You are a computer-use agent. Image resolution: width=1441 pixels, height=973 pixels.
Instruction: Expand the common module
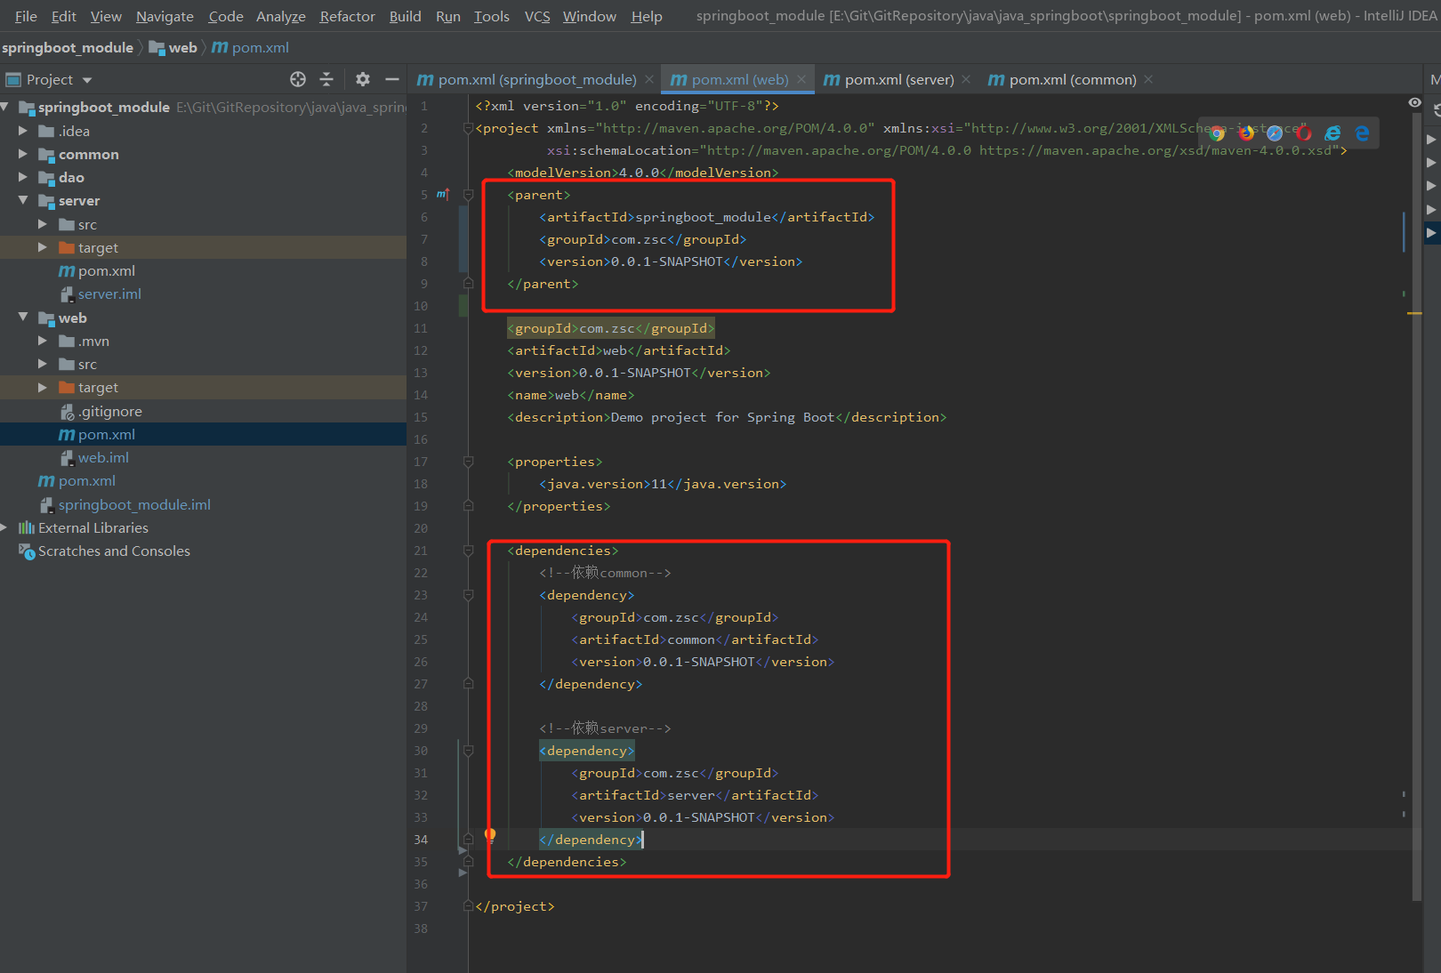[x=23, y=154]
